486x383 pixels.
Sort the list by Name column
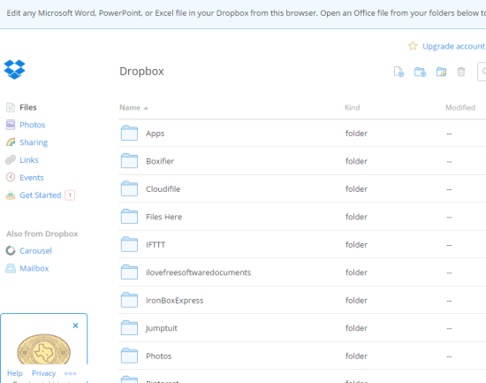tap(133, 108)
